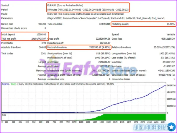Select the 'Short positions (won %)' label

pos(60,53)
